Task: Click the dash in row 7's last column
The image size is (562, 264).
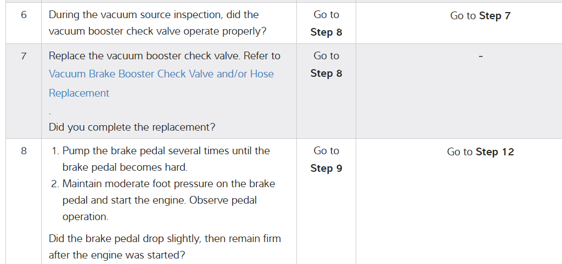Action: click(480, 56)
